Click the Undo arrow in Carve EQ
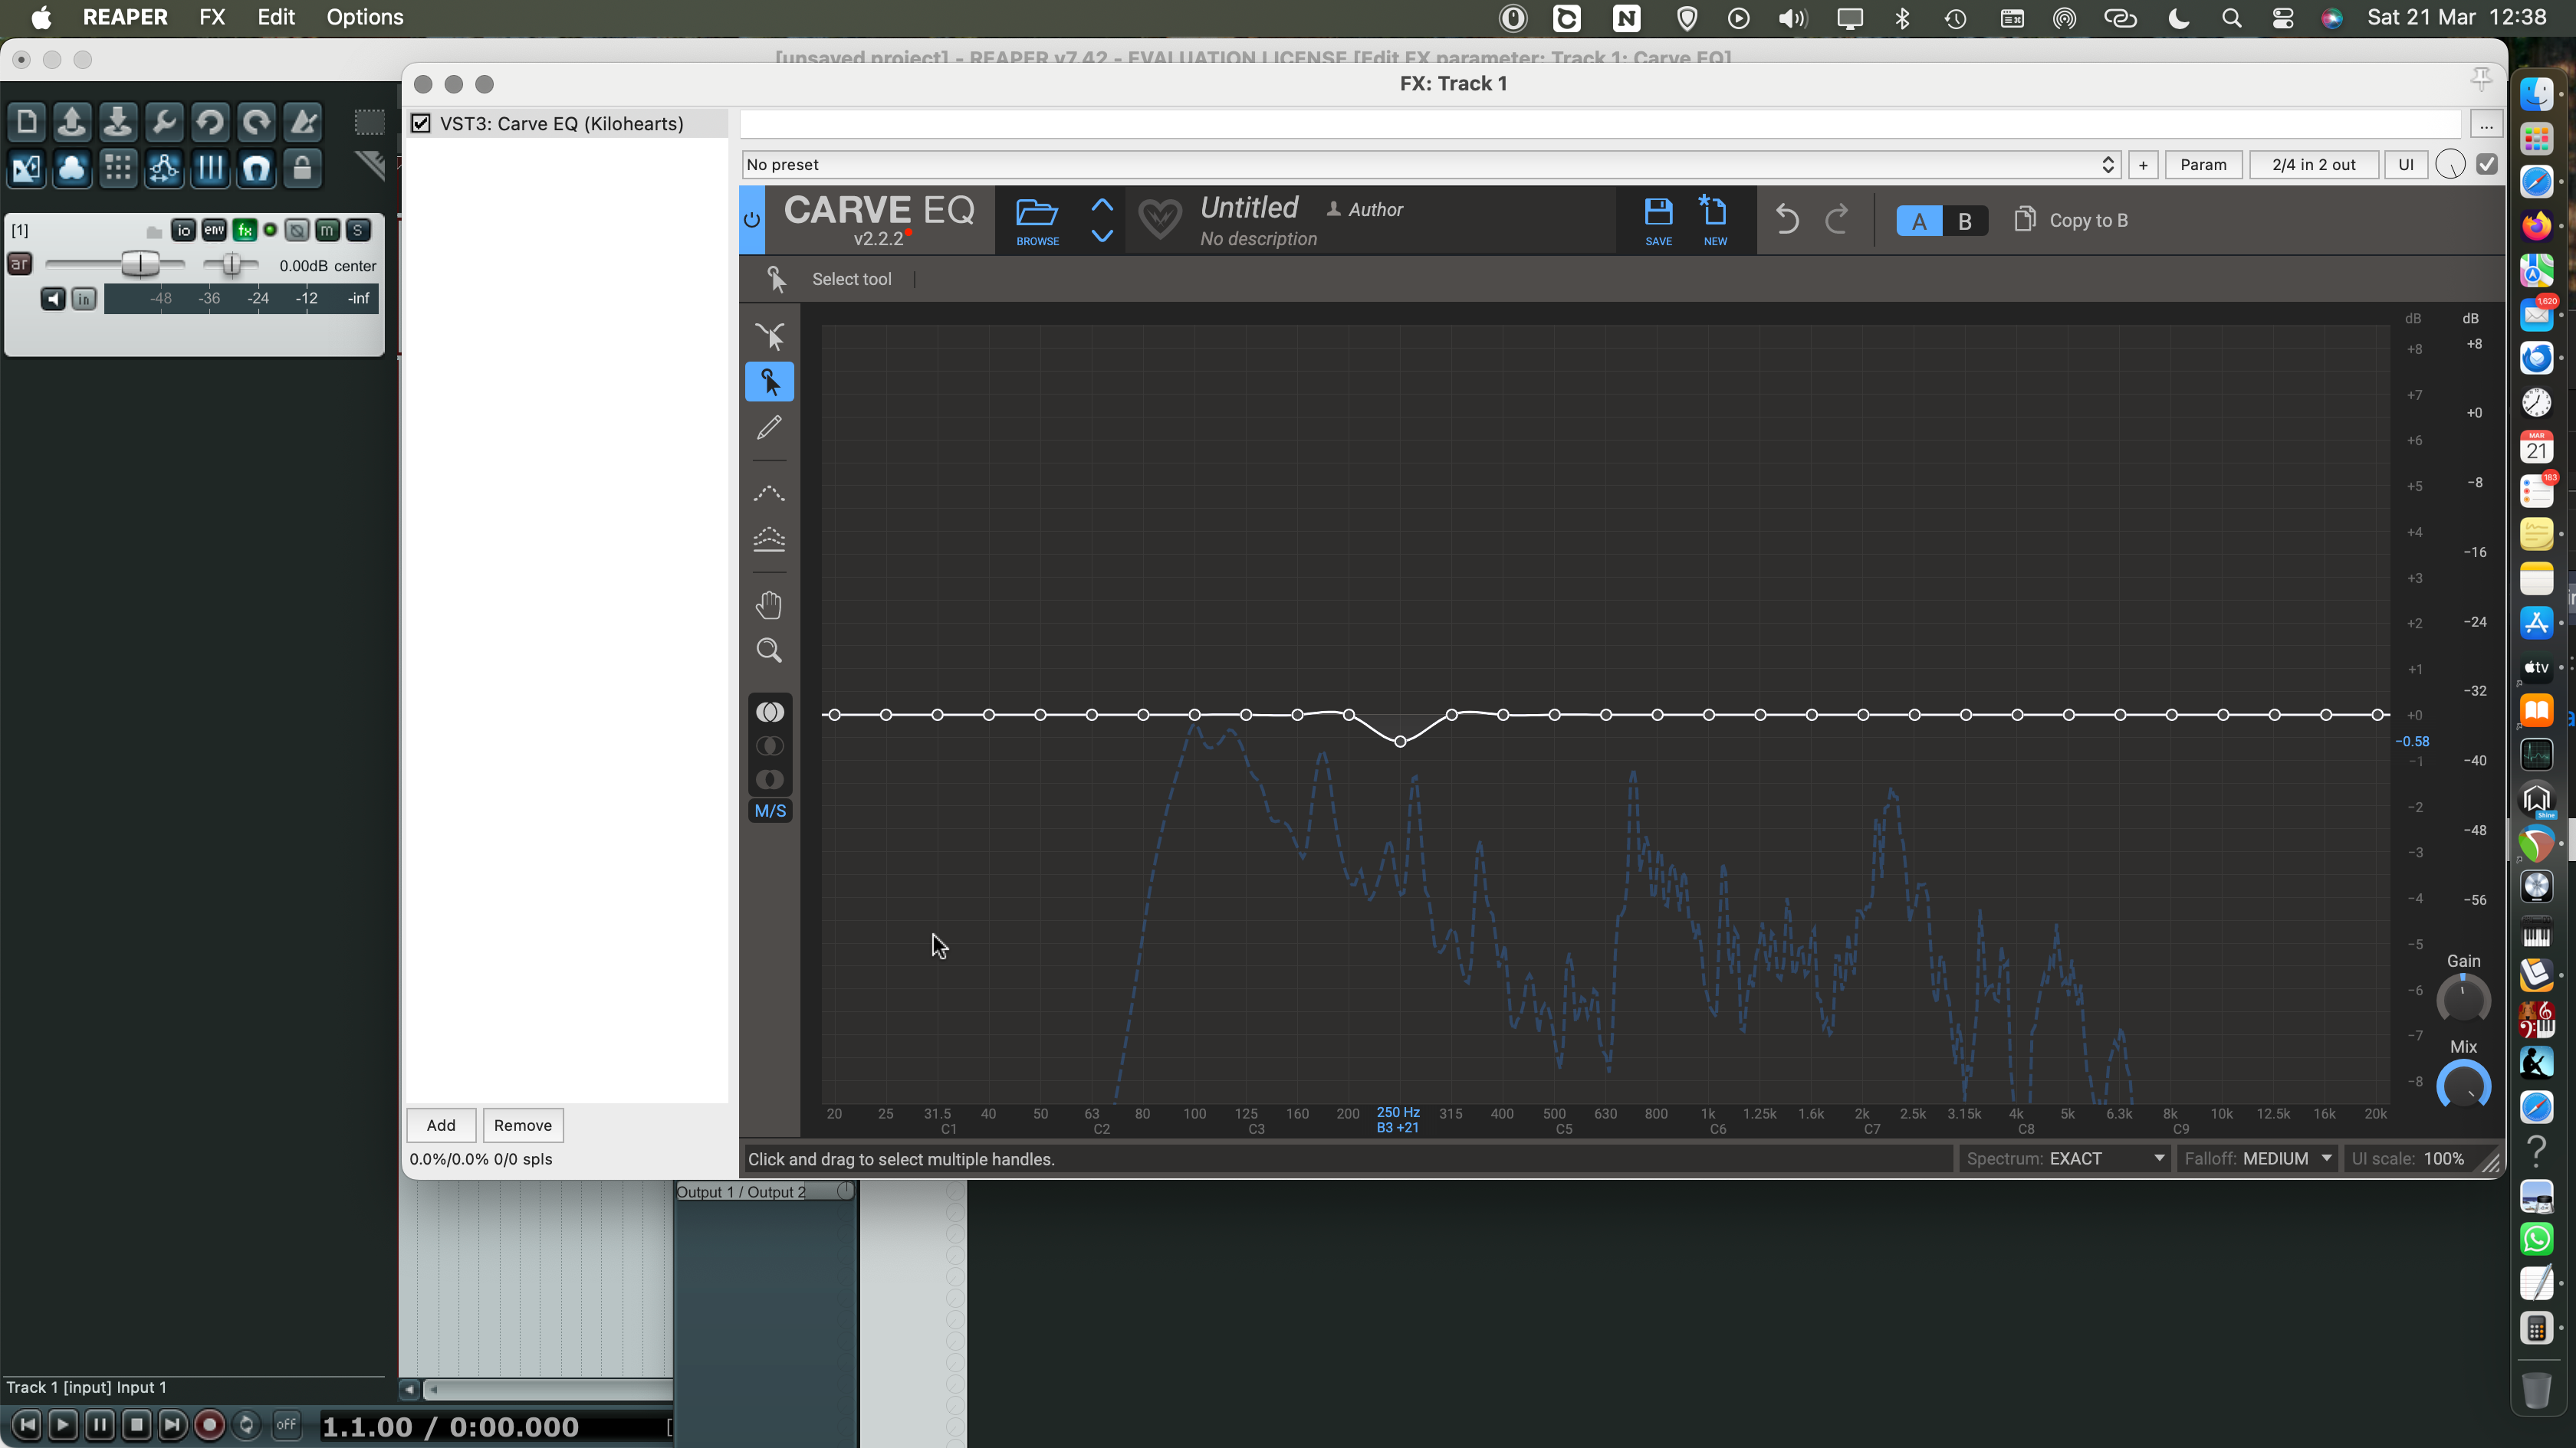Screen dimensions: 2576x1448 [x=1789, y=219]
